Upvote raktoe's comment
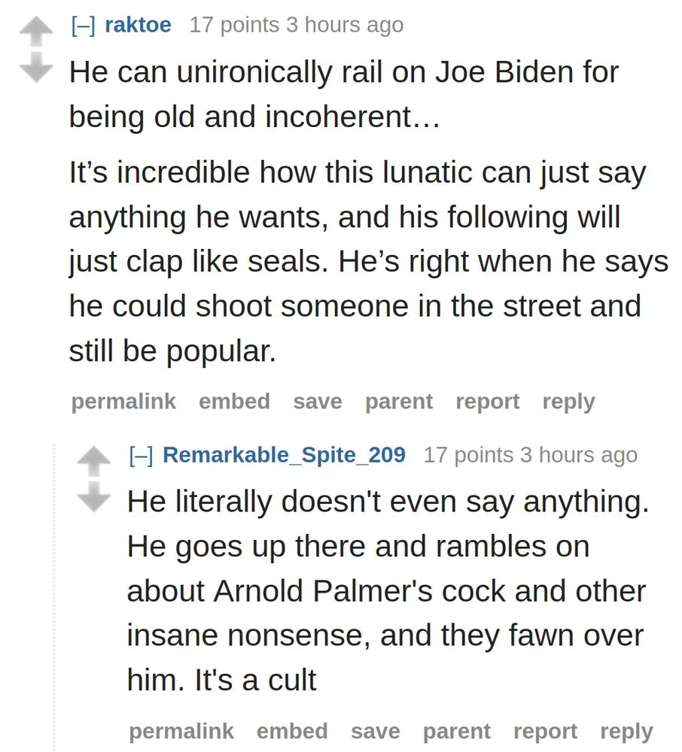This screenshot has width=682, height=752. pyautogui.click(x=36, y=32)
